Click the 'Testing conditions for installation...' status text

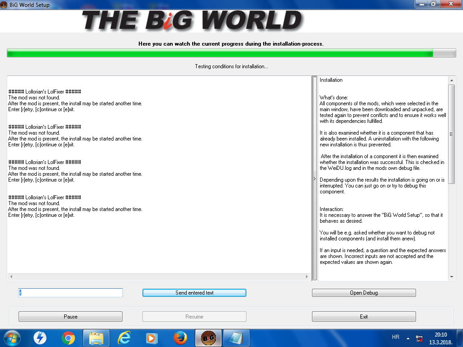click(231, 66)
